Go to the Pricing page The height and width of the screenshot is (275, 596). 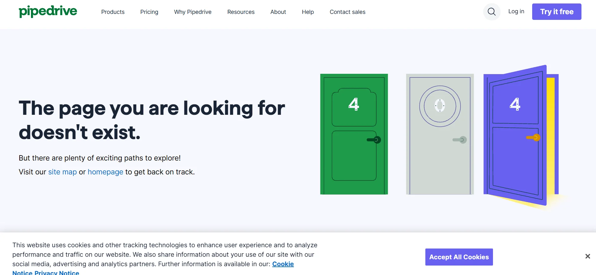[149, 12]
